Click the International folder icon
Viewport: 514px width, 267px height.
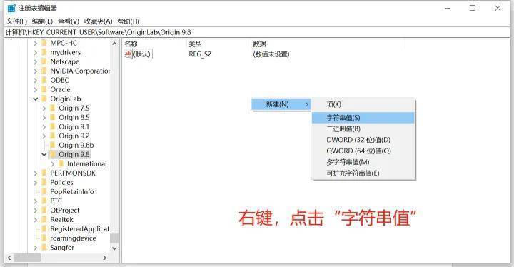point(61,164)
